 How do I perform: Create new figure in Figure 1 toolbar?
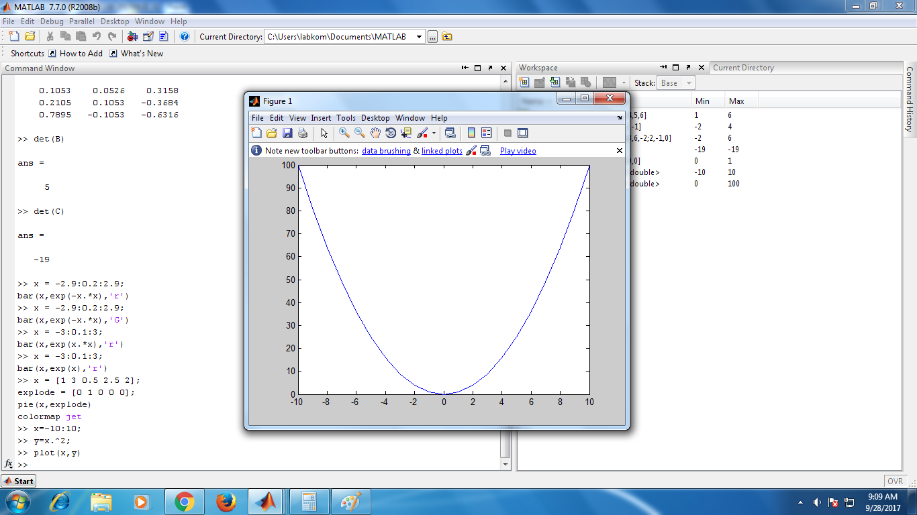click(x=256, y=133)
